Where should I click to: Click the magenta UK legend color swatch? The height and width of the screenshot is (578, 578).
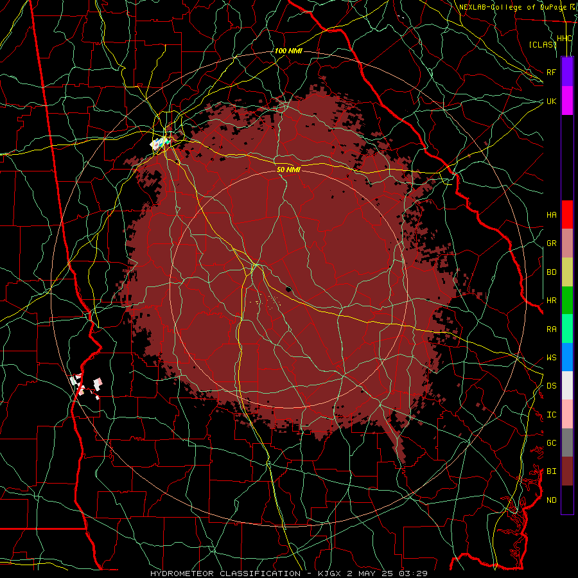click(x=567, y=101)
